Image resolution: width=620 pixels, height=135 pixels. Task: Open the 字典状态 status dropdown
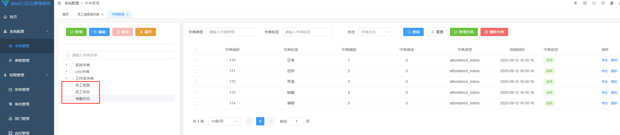tap(375, 32)
